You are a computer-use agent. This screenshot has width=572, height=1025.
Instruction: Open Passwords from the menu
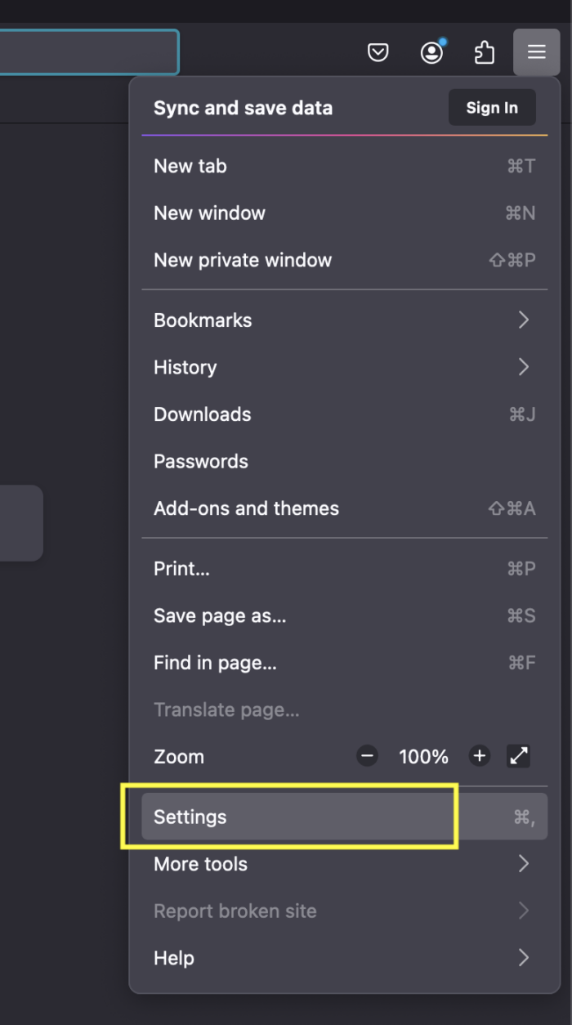click(x=200, y=461)
